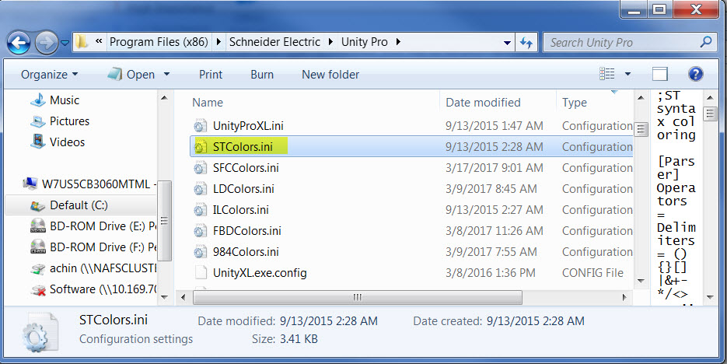Open the view options dropdown arrow

[627, 74]
